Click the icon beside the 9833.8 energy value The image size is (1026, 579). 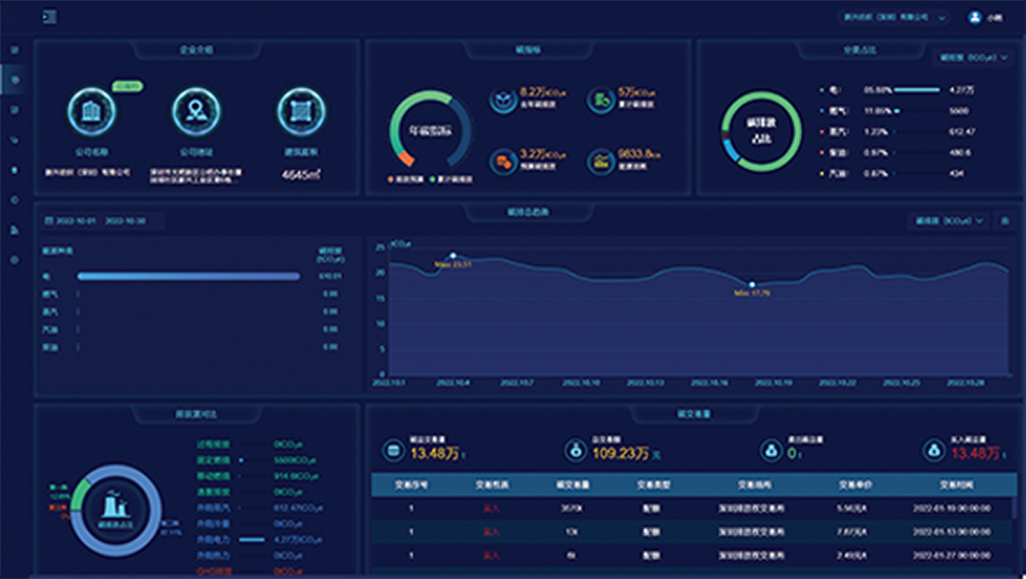click(x=600, y=162)
